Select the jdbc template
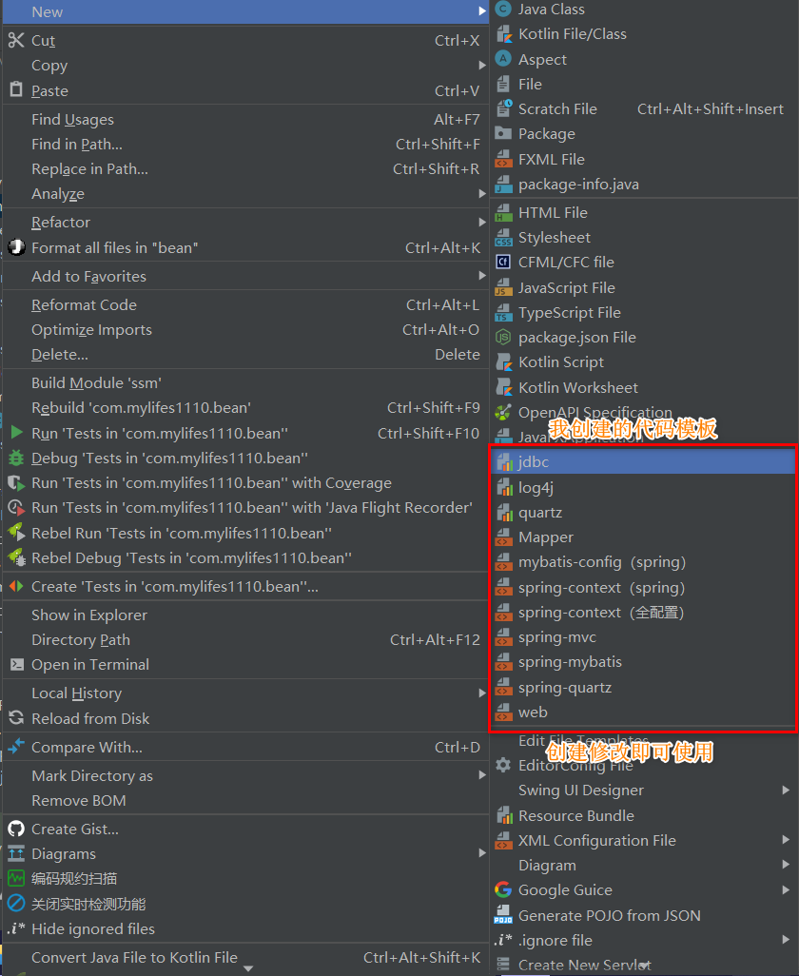The width and height of the screenshot is (799, 976). [643, 462]
